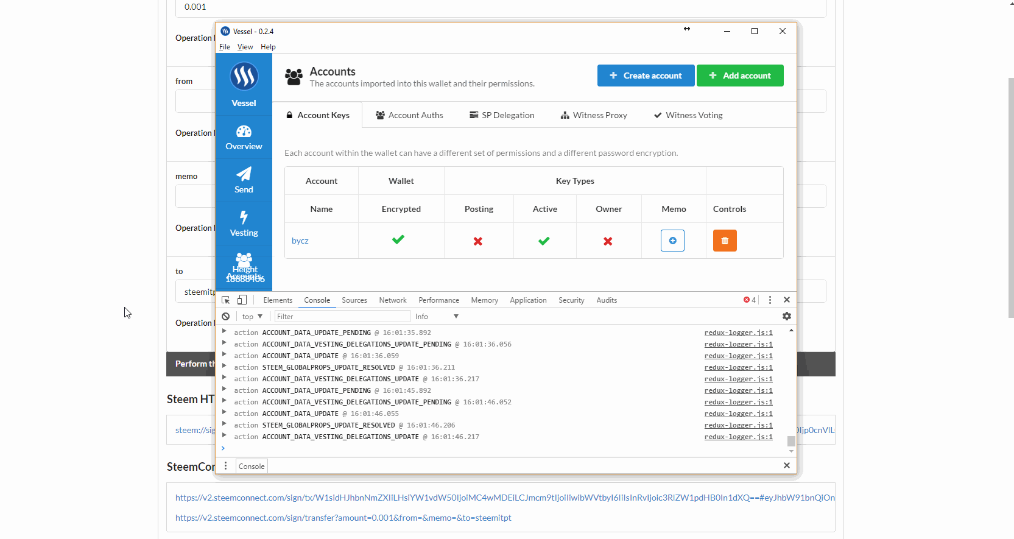Click the Console drawer tab label

[x=252, y=467]
